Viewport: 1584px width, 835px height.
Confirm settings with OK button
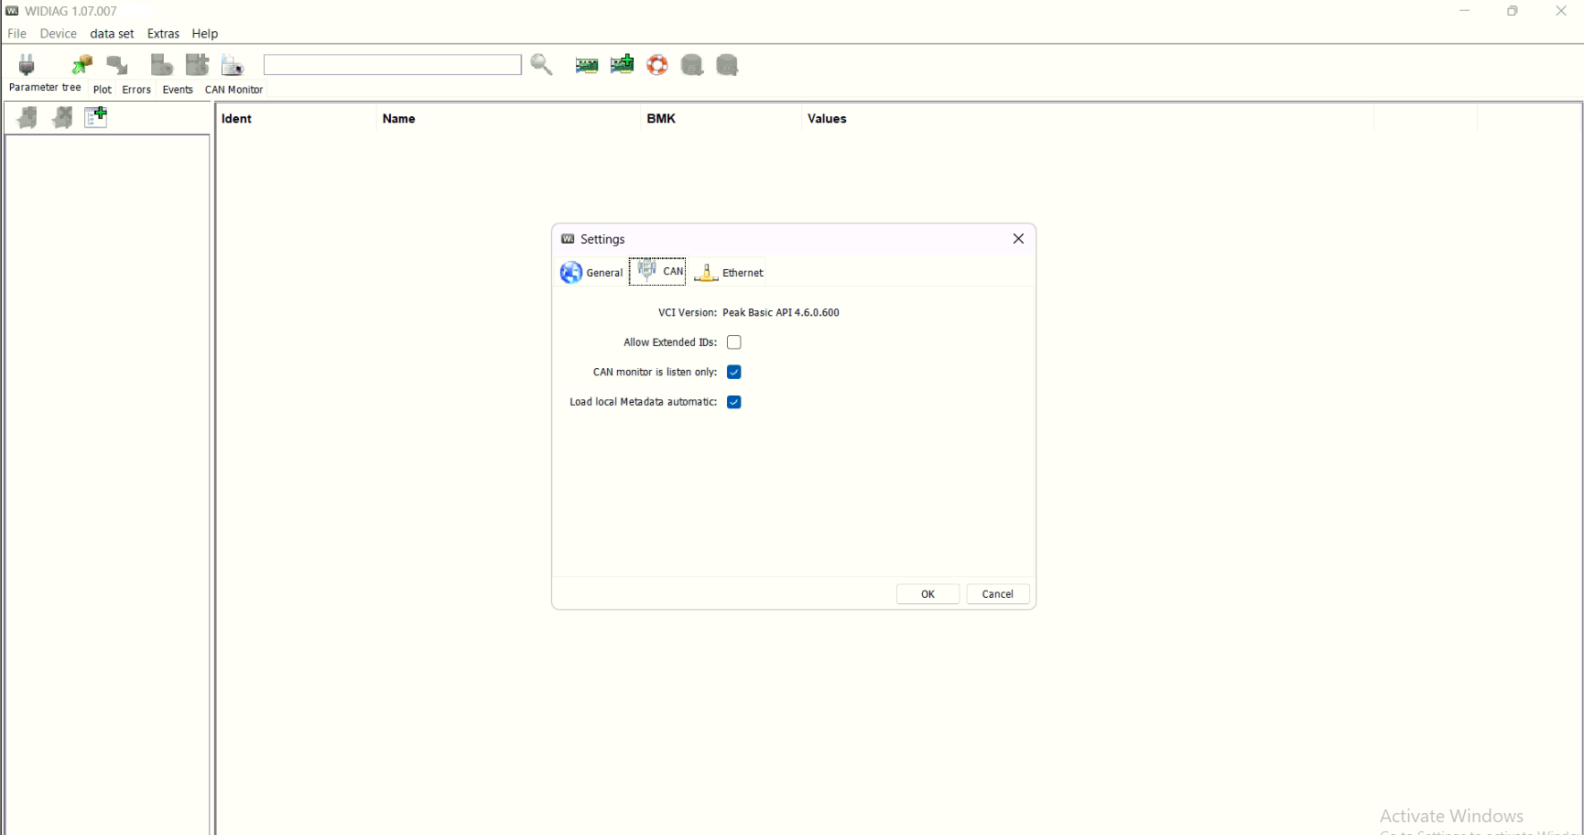tap(927, 593)
